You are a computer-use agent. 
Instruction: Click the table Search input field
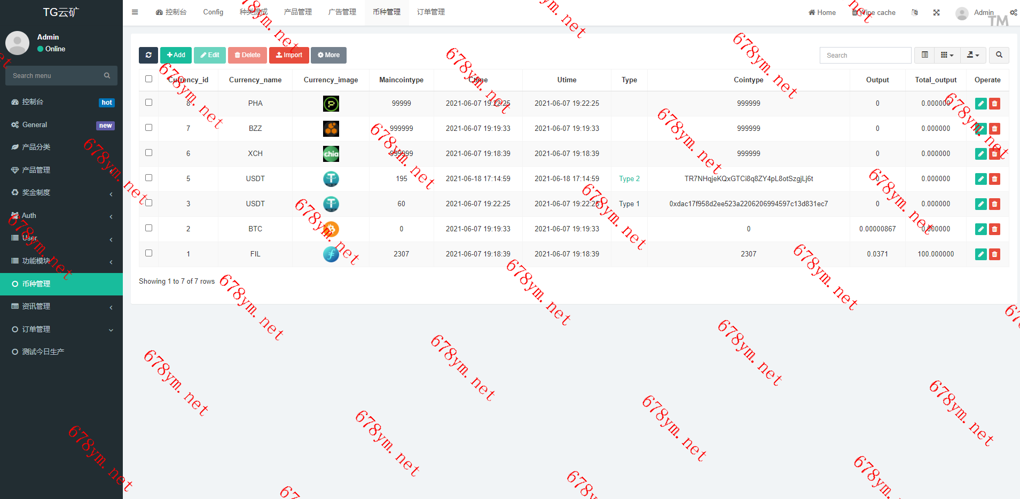(x=865, y=56)
